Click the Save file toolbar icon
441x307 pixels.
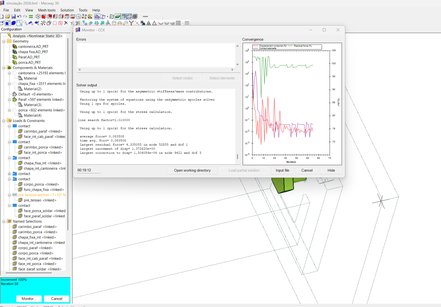click(x=14, y=17)
